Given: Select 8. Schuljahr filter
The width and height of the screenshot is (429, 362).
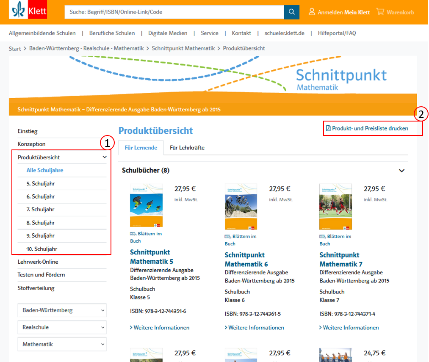Looking at the screenshot, I should tap(41, 223).
